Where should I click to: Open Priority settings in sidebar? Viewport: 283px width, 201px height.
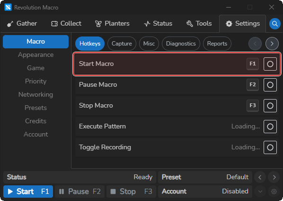[x=36, y=81]
